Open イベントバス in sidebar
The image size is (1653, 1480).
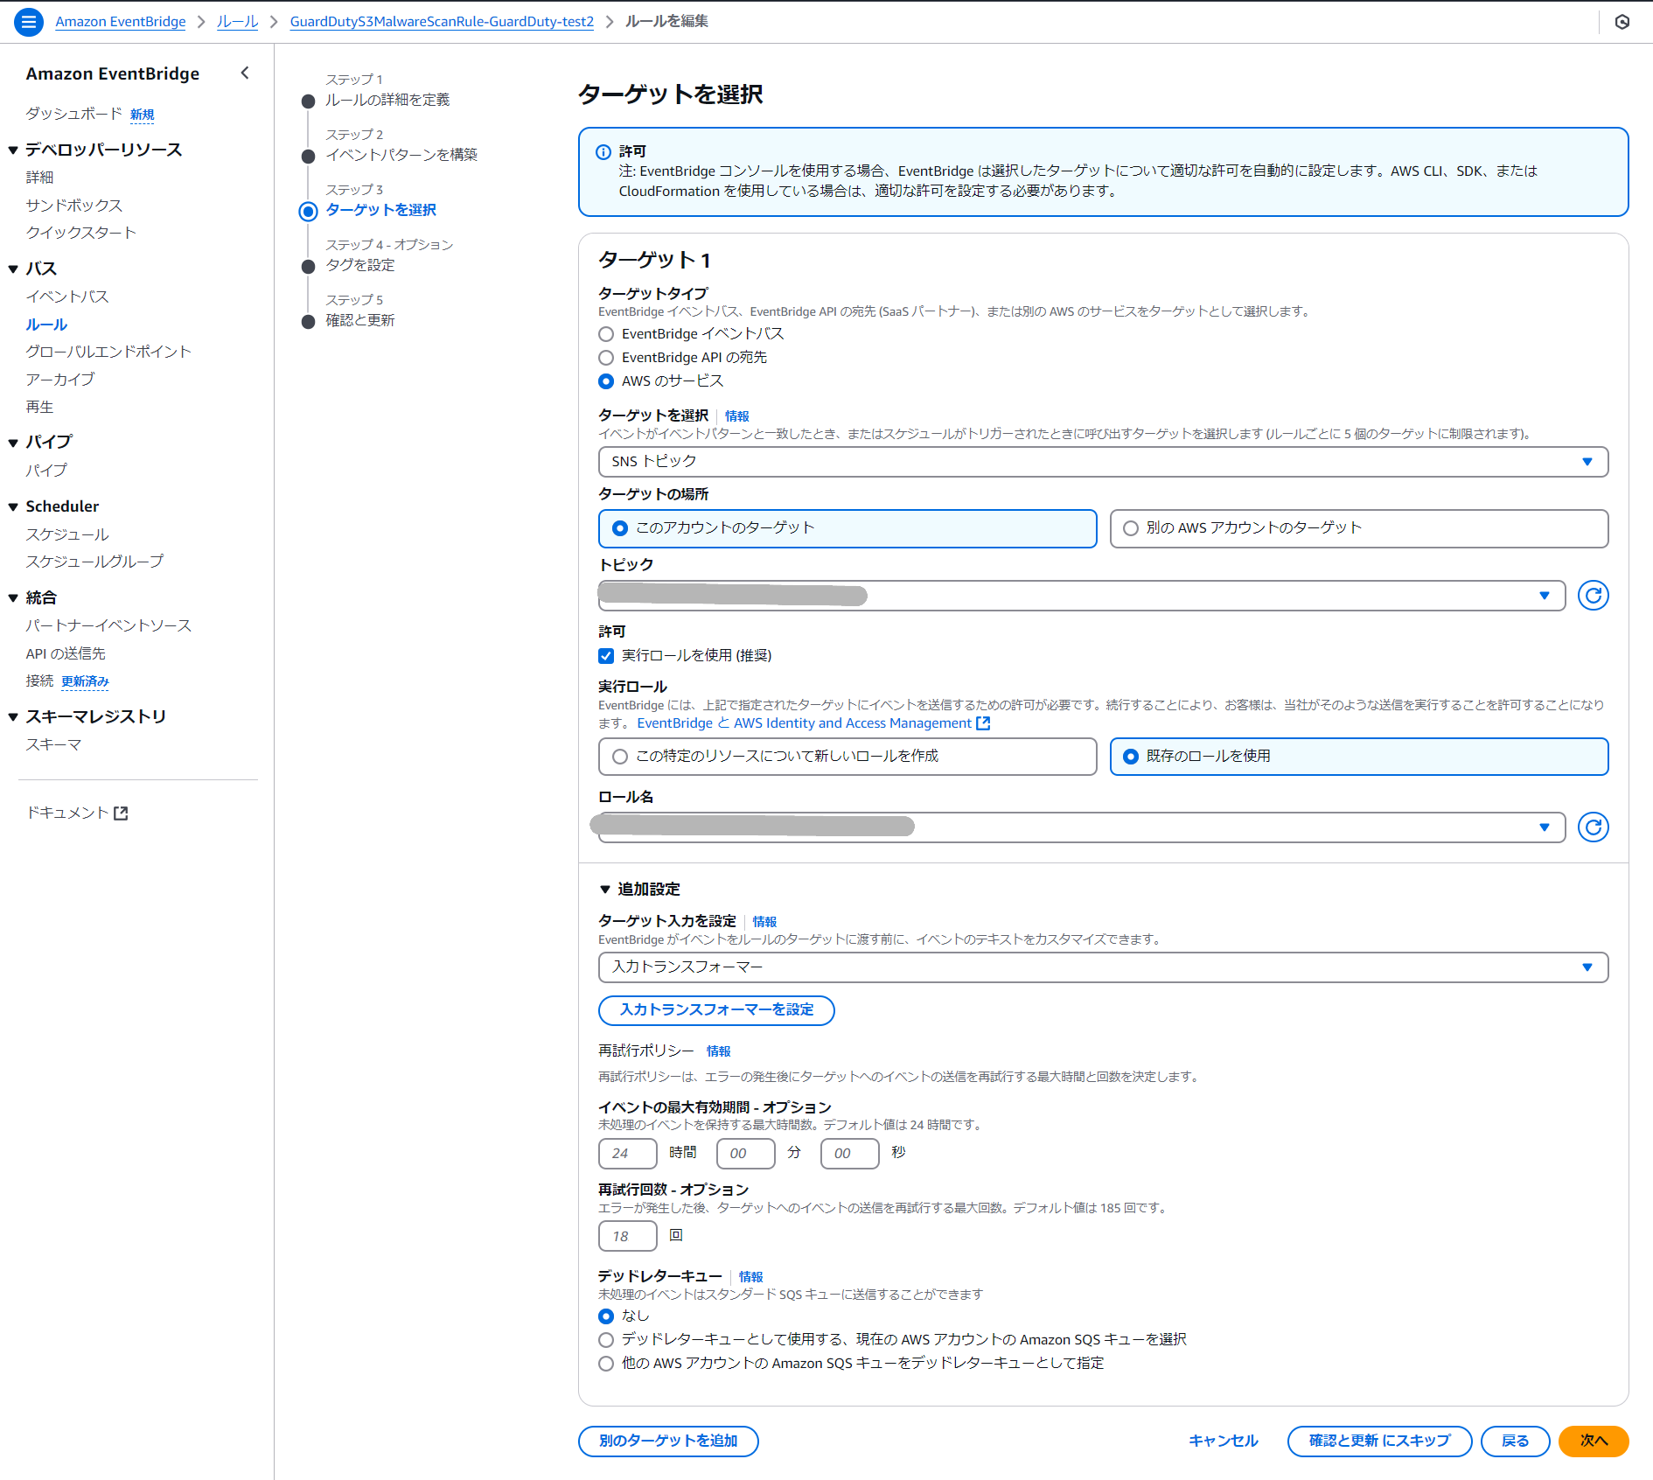pos(67,297)
